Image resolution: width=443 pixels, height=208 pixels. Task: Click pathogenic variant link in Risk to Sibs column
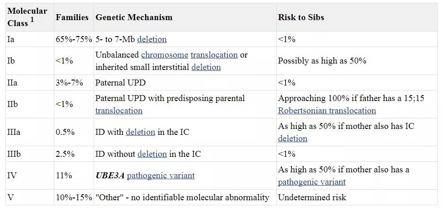[x=312, y=182]
